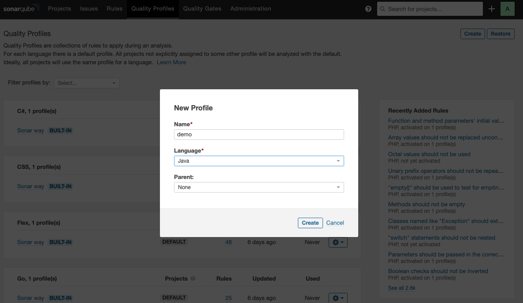
Task: Open the rule Methods should not be empty
Action: coord(426,204)
